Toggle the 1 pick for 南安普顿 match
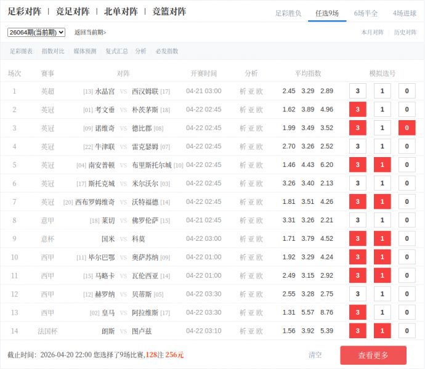Screen dimensions: 425x369 pyautogui.click(x=382, y=165)
